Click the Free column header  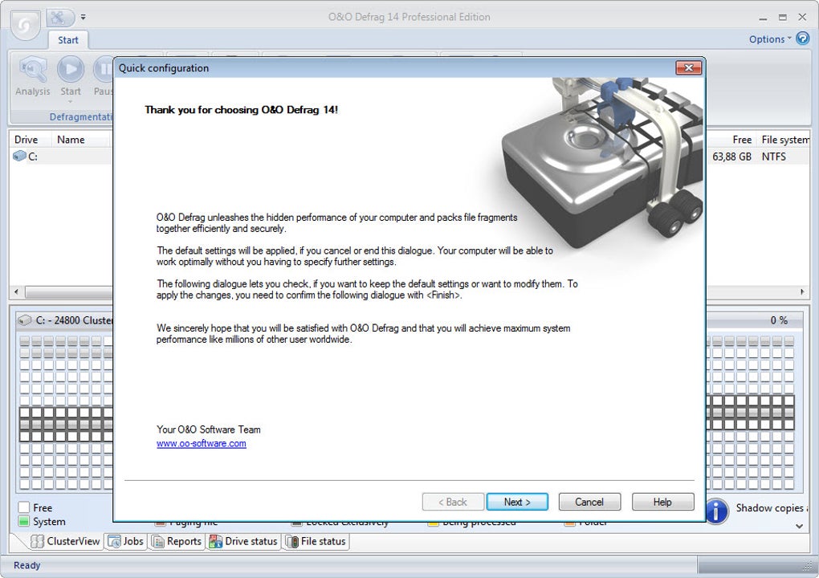pos(742,140)
